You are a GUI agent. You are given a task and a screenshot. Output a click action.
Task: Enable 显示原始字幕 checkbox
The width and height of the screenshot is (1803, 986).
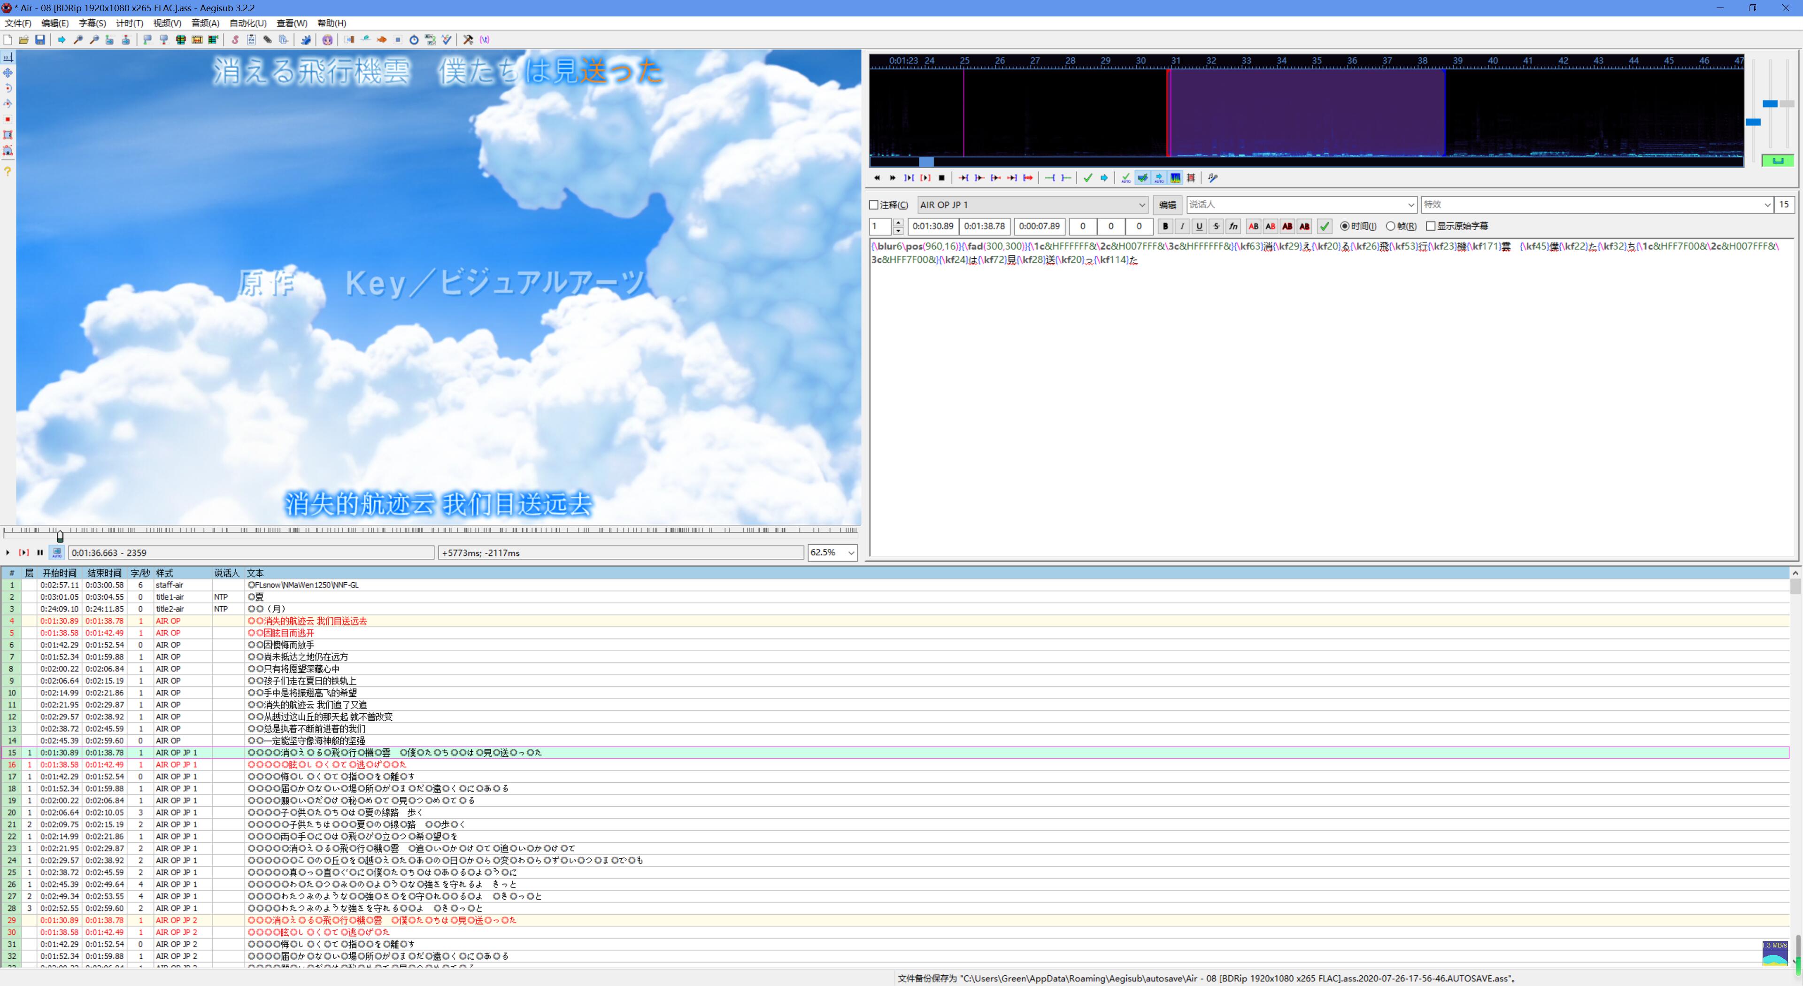pos(1431,226)
